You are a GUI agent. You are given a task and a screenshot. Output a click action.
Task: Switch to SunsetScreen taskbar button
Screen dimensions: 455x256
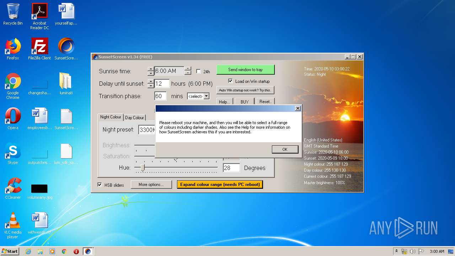click(x=88, y=251)
